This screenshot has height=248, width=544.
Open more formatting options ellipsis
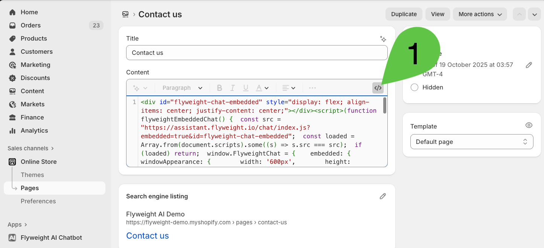(312, 88)
